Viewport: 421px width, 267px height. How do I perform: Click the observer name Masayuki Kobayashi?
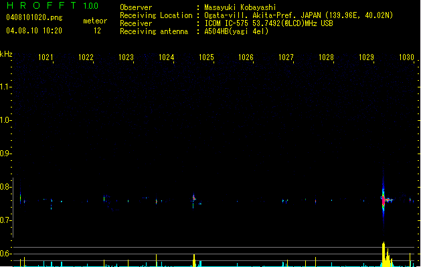pos(240,7)
